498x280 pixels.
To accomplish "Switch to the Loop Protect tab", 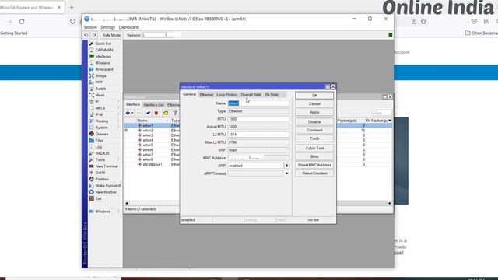I will point(226,95).
